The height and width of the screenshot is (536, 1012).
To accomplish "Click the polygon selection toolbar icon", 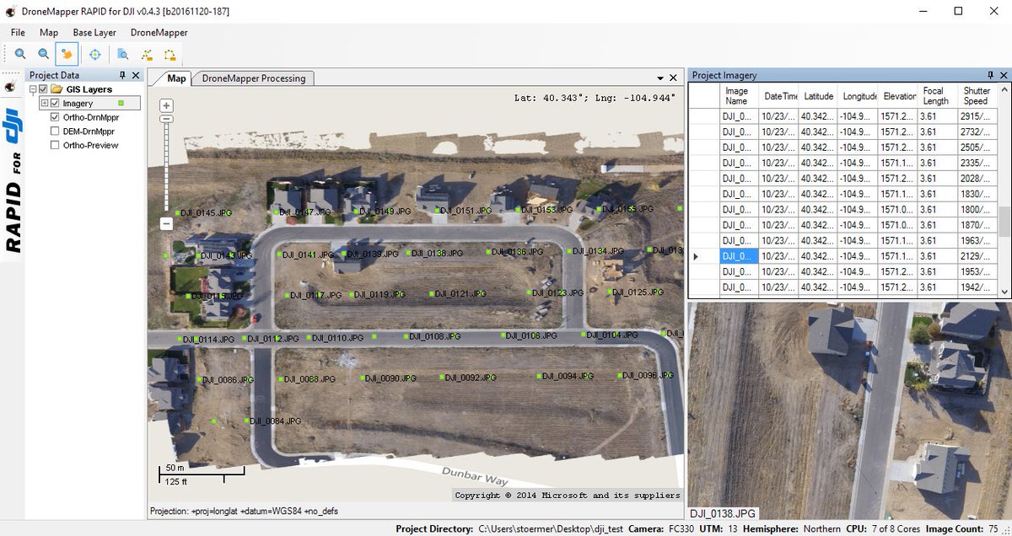I will click(x=170, y=54).
